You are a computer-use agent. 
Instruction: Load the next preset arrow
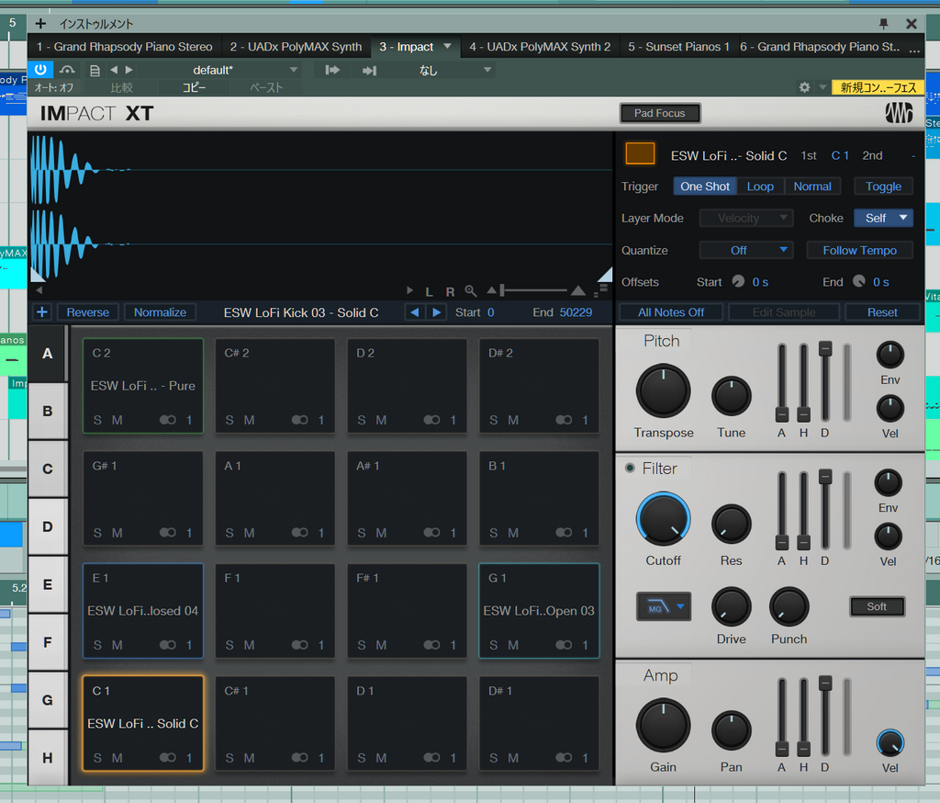click(x=129, y=70)
